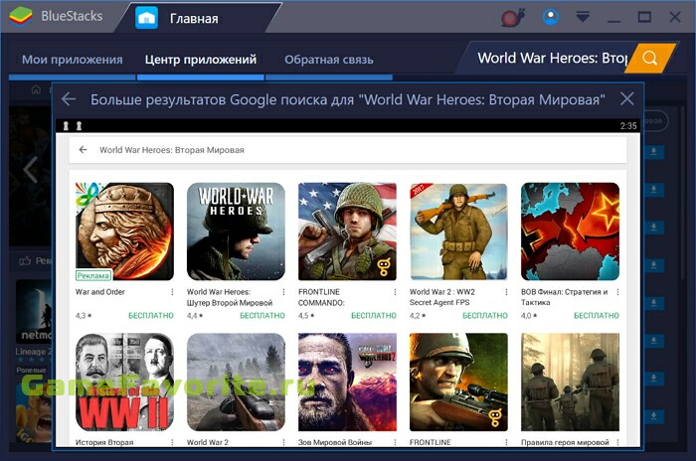Open options menu for second-row FRONTLINE

(506, 442)
